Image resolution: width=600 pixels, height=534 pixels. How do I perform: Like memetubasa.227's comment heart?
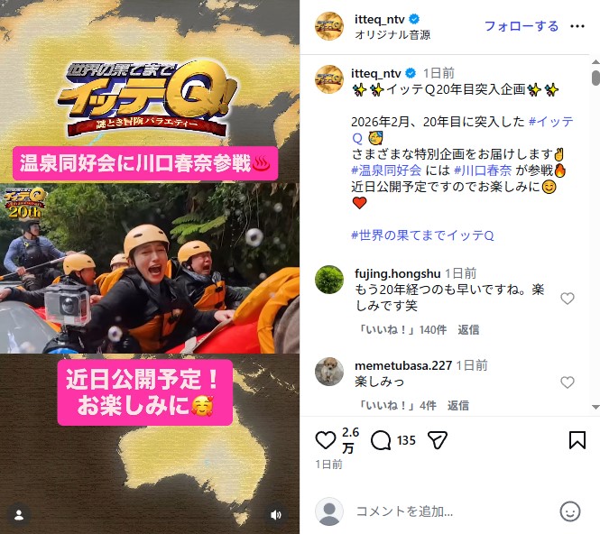568,382
